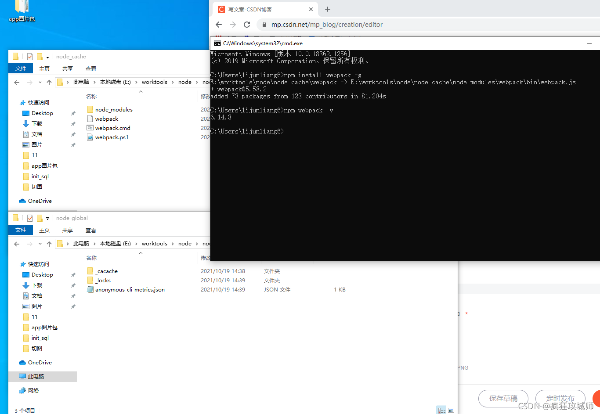Click Chrome forward arrow button
The image size is (600, 414).
[233, 25]
